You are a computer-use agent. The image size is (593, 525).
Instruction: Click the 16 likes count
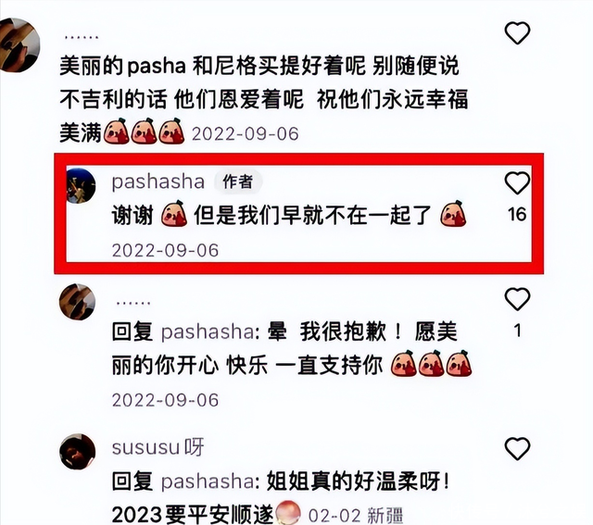pos(517,214)
